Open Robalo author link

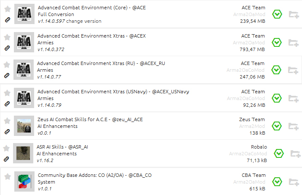click(259, 147)
